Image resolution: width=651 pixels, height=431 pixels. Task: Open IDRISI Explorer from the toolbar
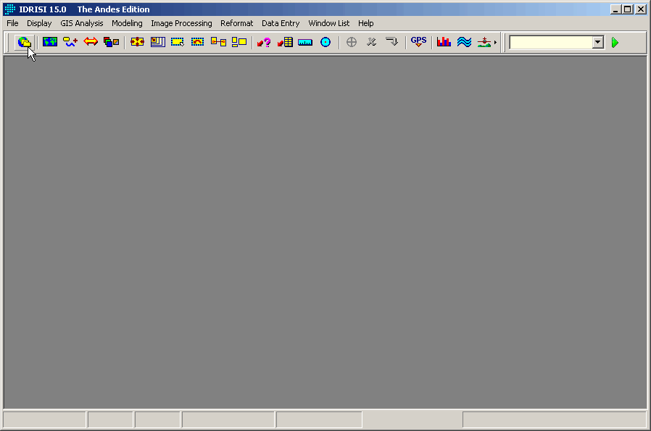[x=24, y=42]
